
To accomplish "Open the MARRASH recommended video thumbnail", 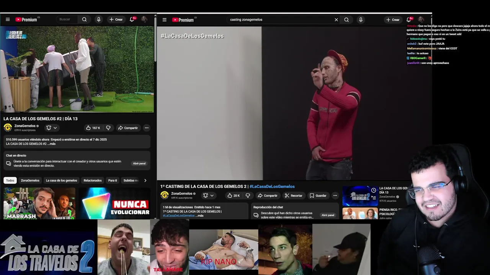I will [x=39, y=203].
